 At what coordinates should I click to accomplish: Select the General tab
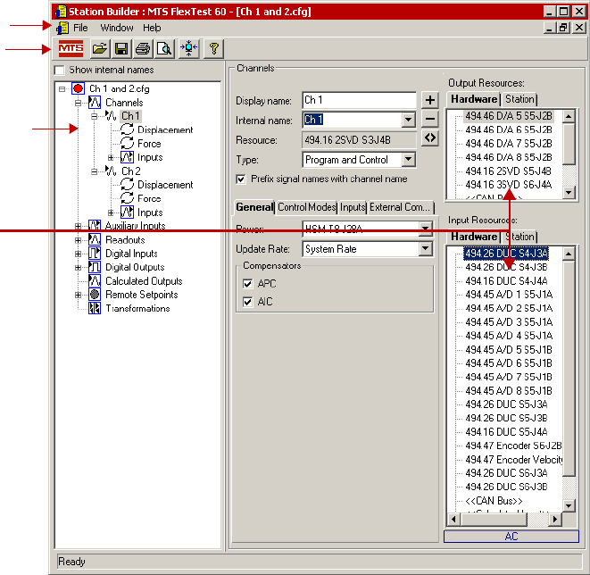point(254,207)
